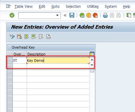Click the table scroll down arrow
The height and width of the screenshot is (112, 135).
pos(92,65)
